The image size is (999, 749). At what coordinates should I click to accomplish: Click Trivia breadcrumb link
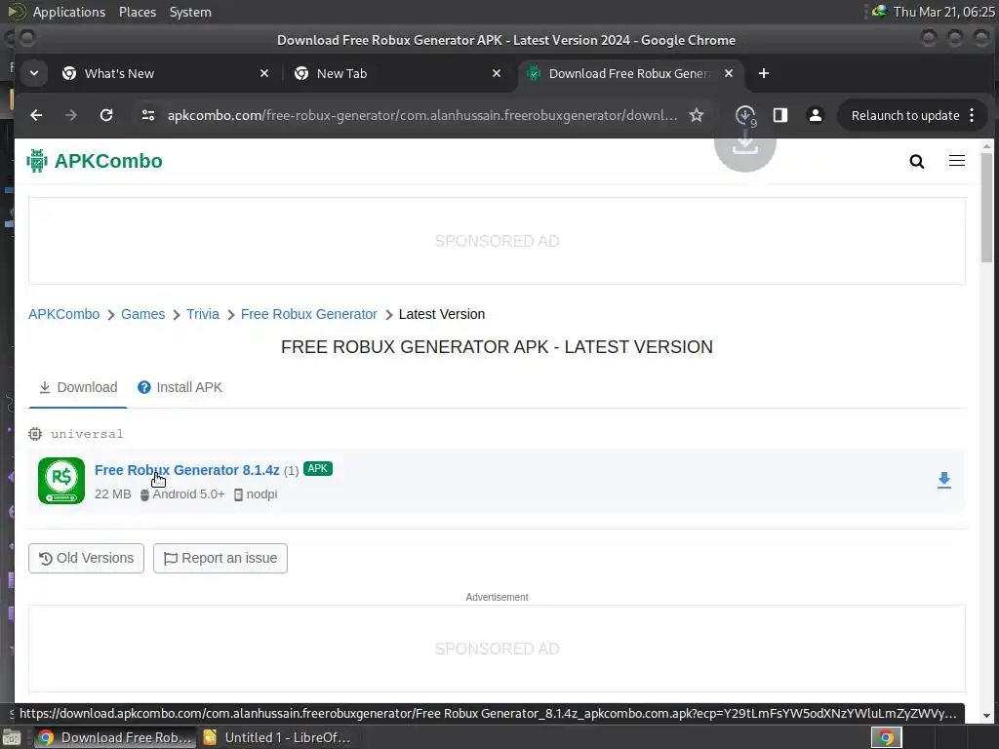coord(203,314)
